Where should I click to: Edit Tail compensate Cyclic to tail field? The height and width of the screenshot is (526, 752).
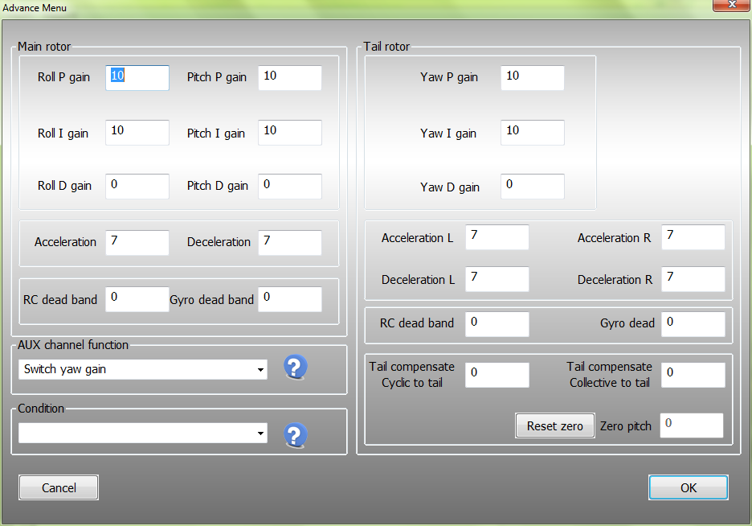[497, 375]
